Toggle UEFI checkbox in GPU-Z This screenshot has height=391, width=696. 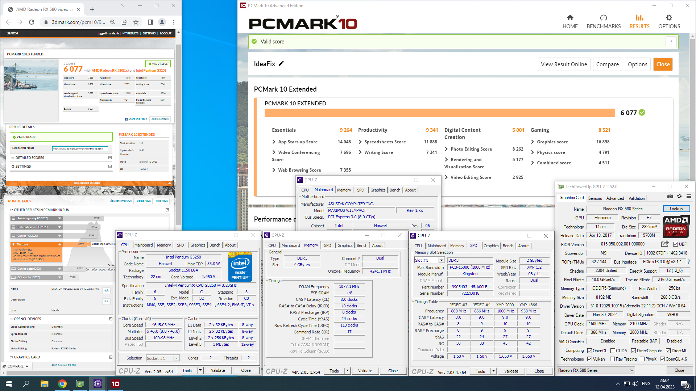[x=675, y=244]
